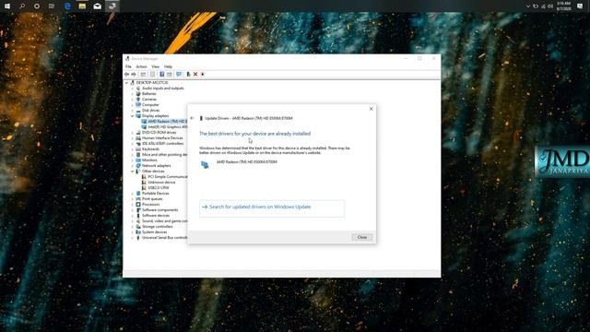The height and width of the screenshot is (332, 590).
Task: Select PCI Simple Communications device
Action: (x=168, y=176)
